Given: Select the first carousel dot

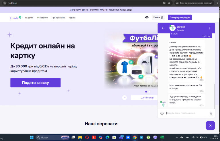Looking at the screenshot, I should (x=146, y=92).
